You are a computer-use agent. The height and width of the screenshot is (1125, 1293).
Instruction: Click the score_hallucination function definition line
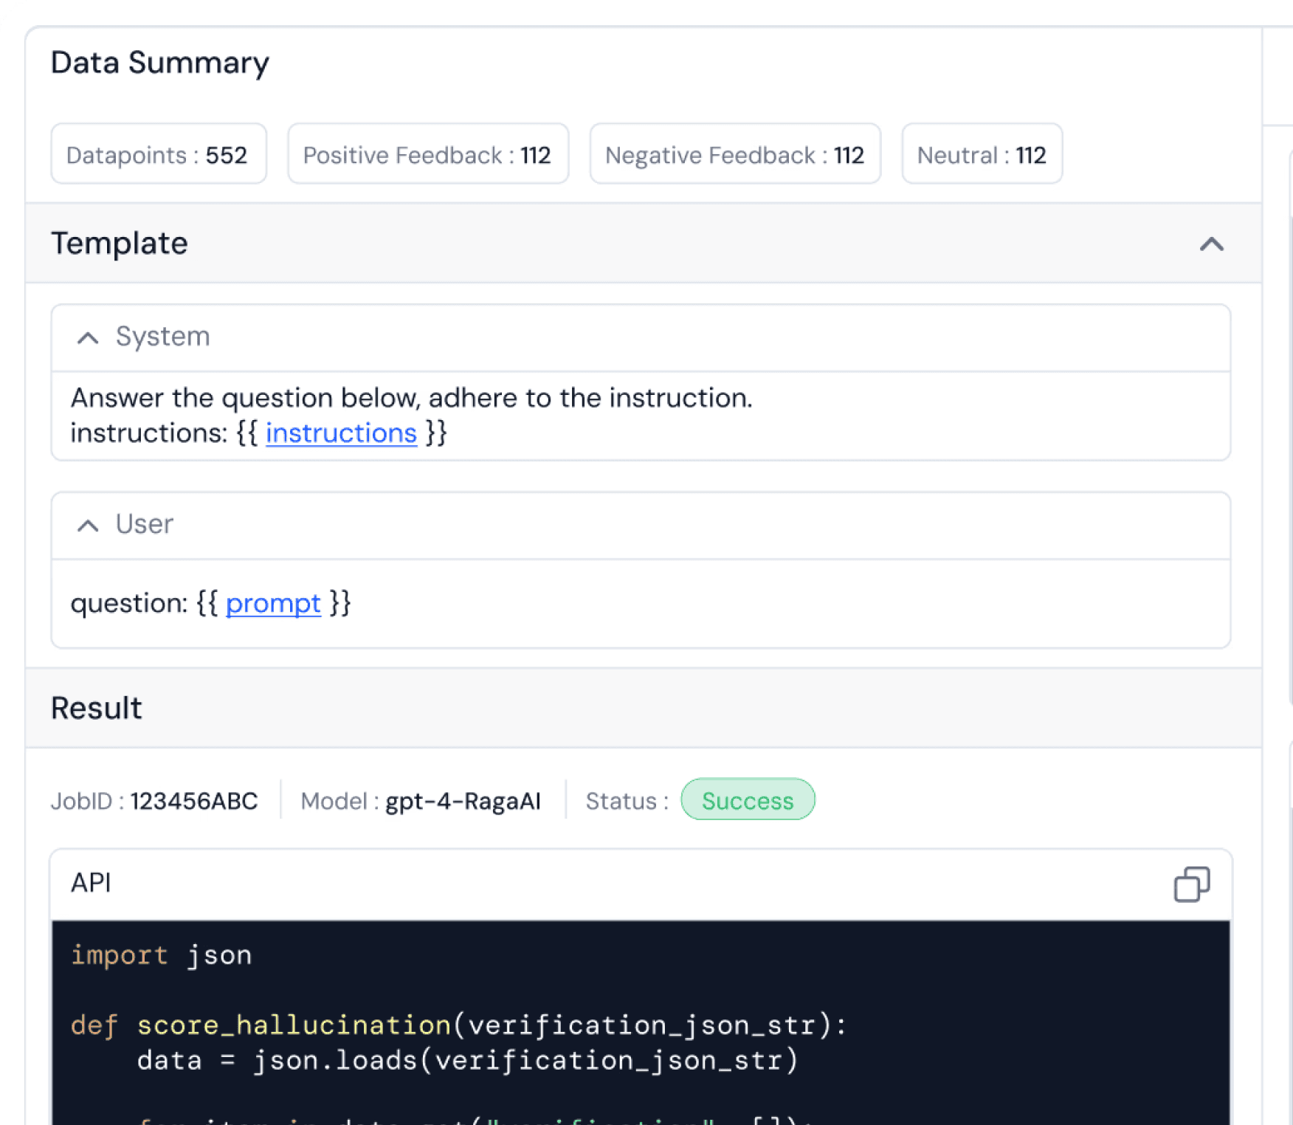click(458, 1025)
